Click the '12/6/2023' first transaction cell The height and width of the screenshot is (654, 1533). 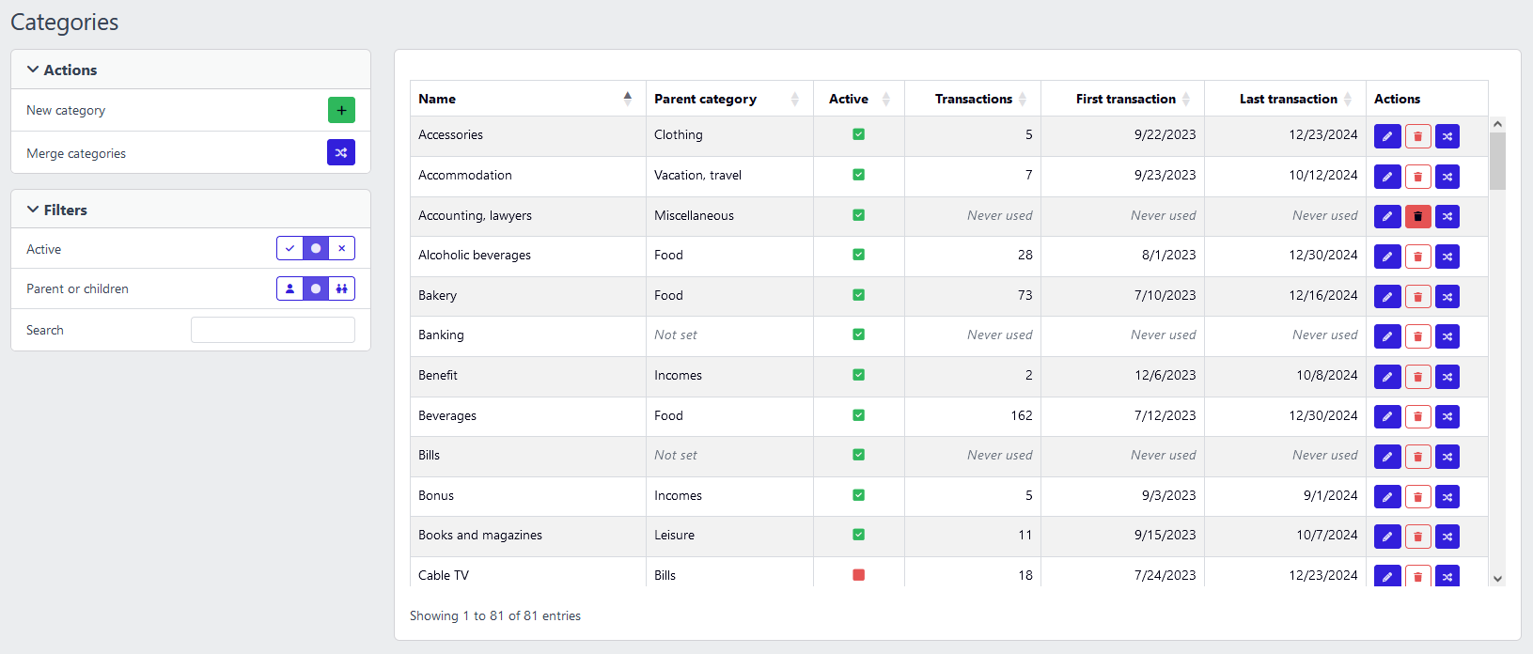point(1123,375)
